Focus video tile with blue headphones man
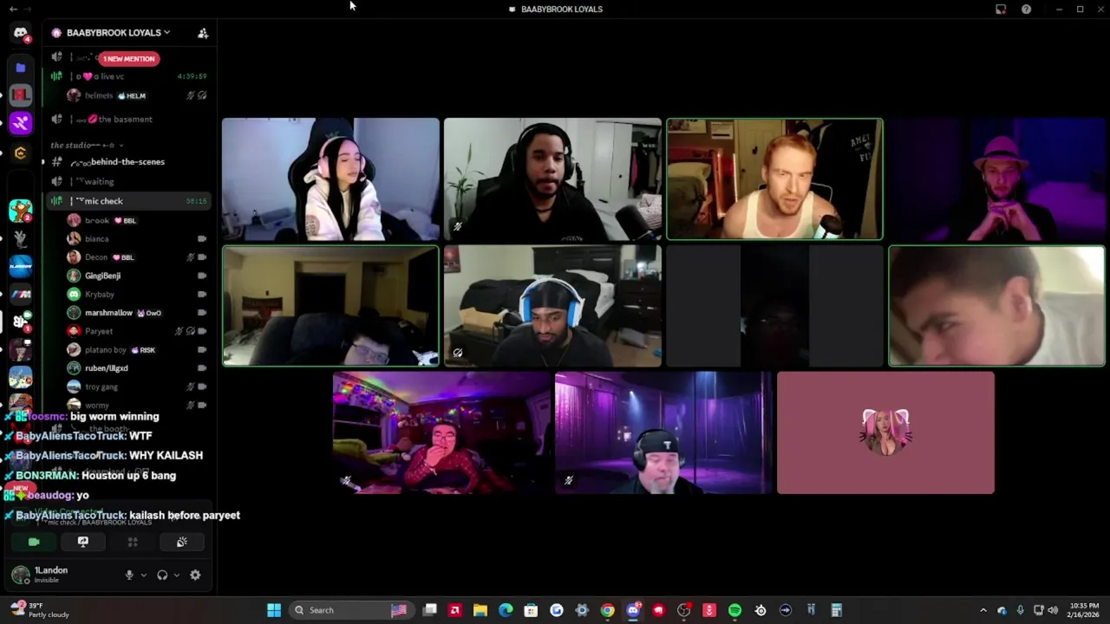Image resolution: width=1110 pixels, height=624 pixels. pos(552,306)
